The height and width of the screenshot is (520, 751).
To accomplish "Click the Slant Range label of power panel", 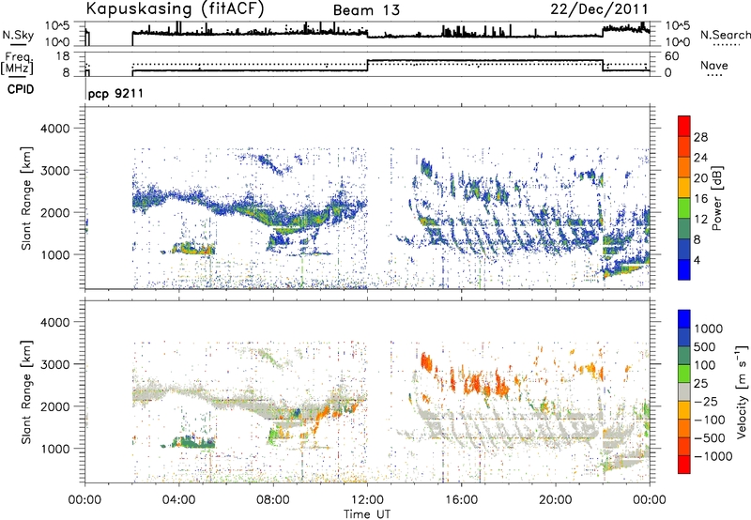I will coord(26,198).
